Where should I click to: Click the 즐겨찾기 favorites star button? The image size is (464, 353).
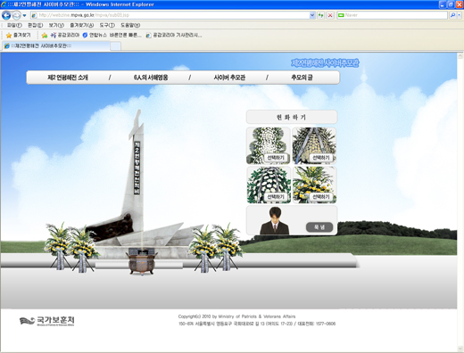[19, 36]
